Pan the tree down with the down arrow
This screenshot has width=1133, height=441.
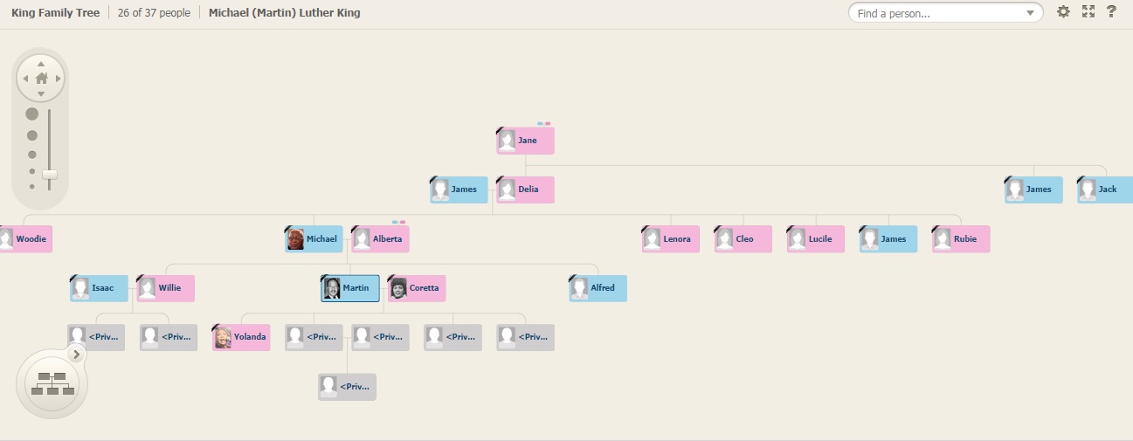click(41, 93)
